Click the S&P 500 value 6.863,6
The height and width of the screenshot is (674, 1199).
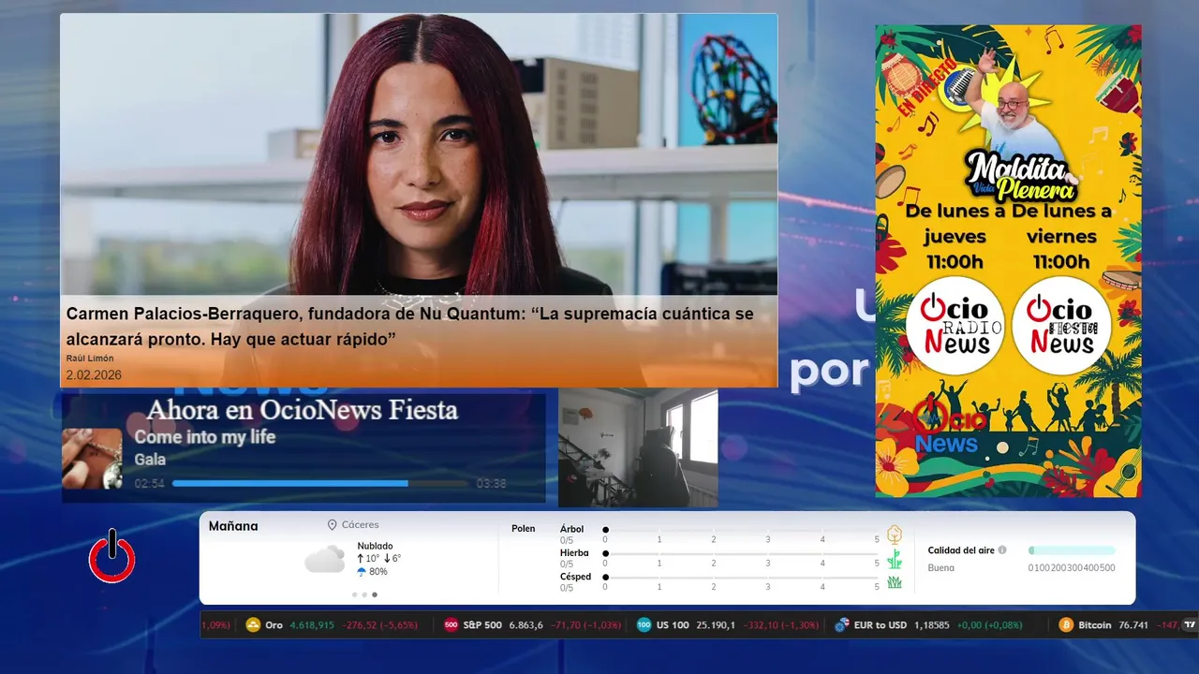pos(525,624)
